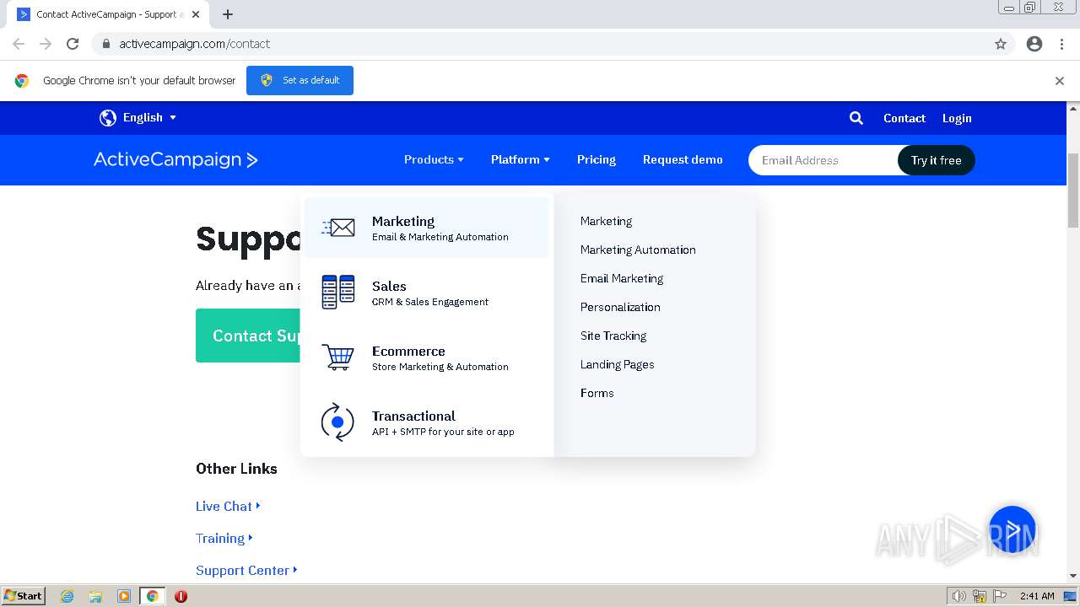Click the Transactional circular arrows icon
Screen dimensions: 1080x607
(337, 422)
